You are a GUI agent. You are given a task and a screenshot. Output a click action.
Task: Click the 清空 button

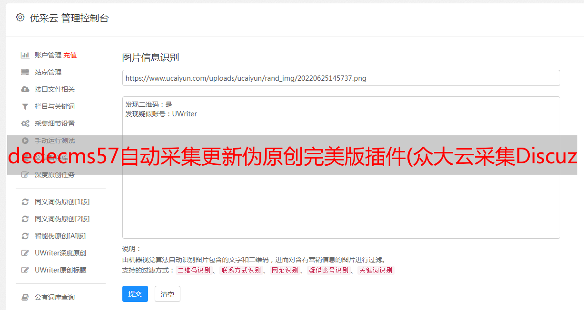pyautogui.click(x=168, y=294)
